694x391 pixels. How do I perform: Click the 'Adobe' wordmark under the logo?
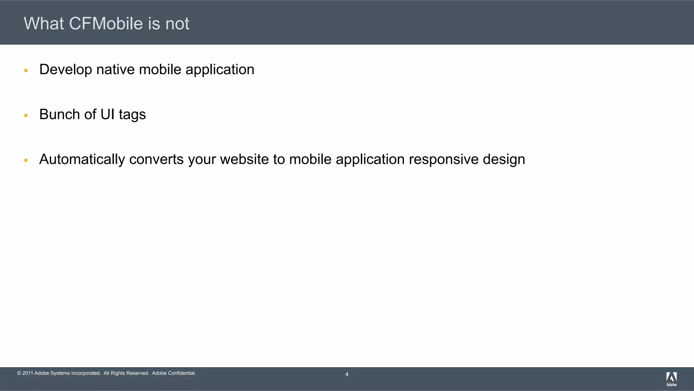671,385
